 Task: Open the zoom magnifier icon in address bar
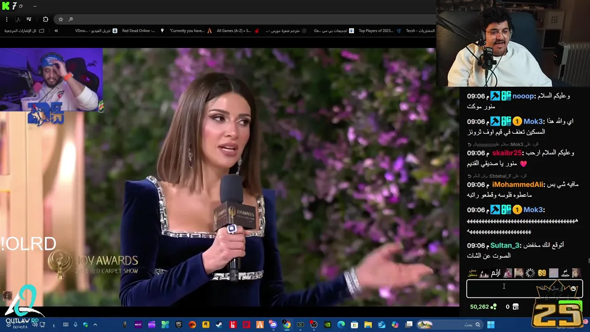tap(71, 19)
